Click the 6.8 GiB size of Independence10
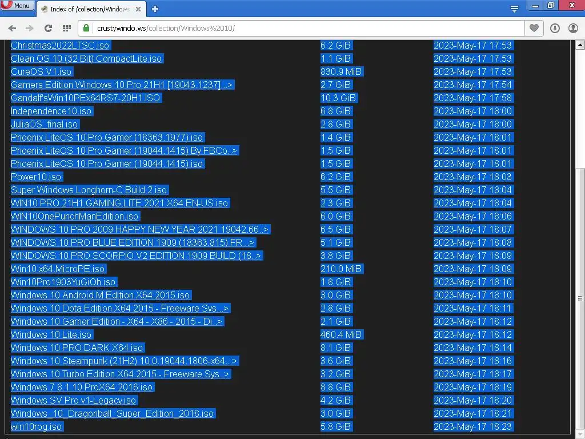This screenshot has height=439, width=585. tap(336, 111)
